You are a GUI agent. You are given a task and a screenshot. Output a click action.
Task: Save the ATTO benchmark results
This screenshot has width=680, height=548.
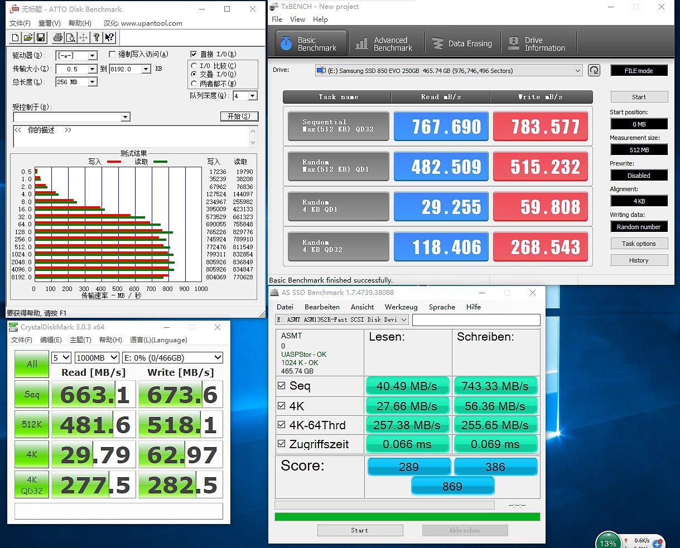click(40, 37)
